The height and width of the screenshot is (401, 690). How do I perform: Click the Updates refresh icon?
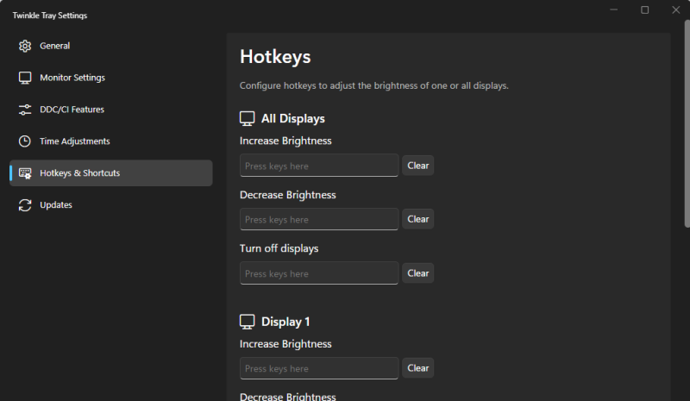click(x=25, y=205)
